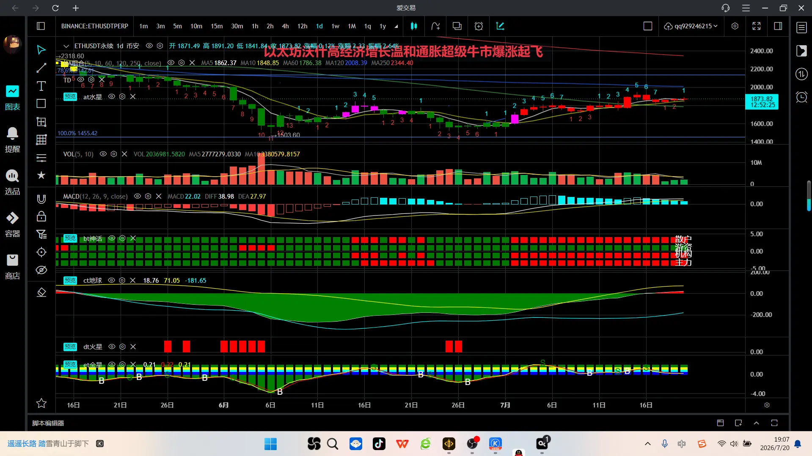Click the 1873.82 current price label
The image size is (812, 456).
[762, 102]
